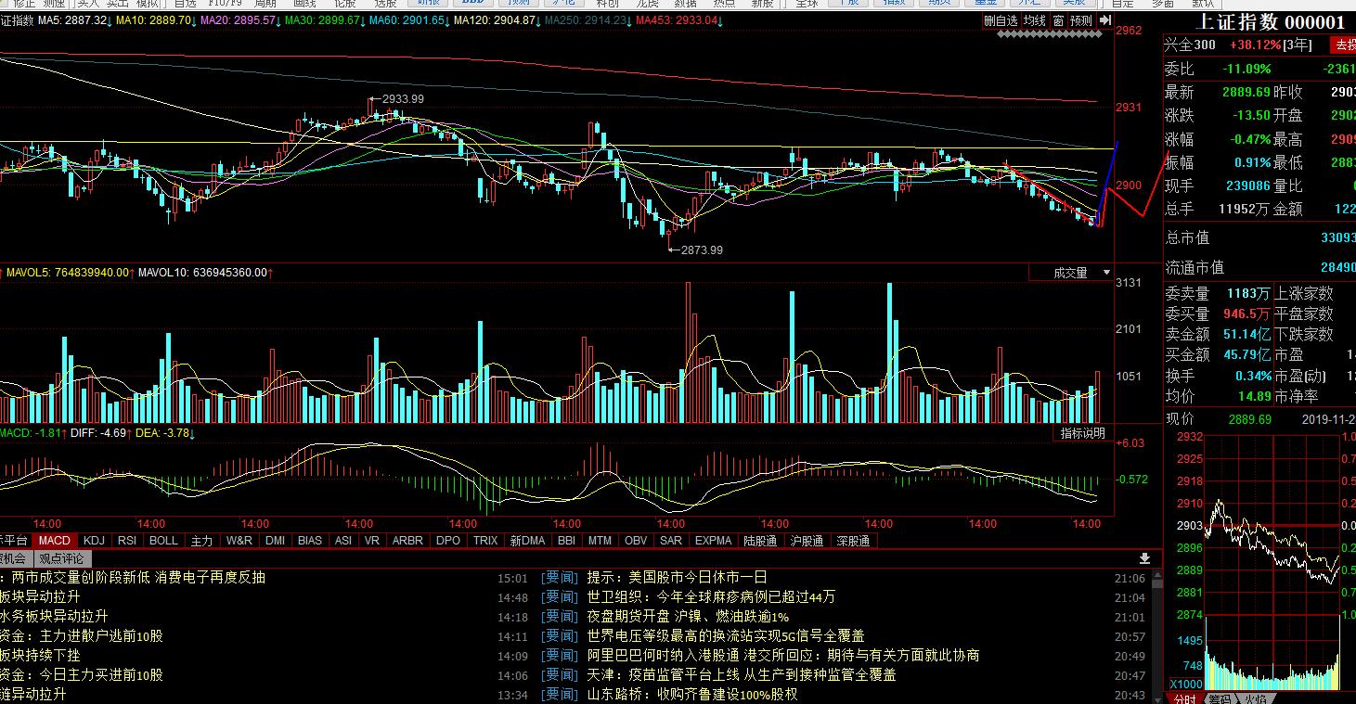Toggle the 预测 forecast overlay
Viewport: 1356px width, 704px height.
coord(1080,20)
